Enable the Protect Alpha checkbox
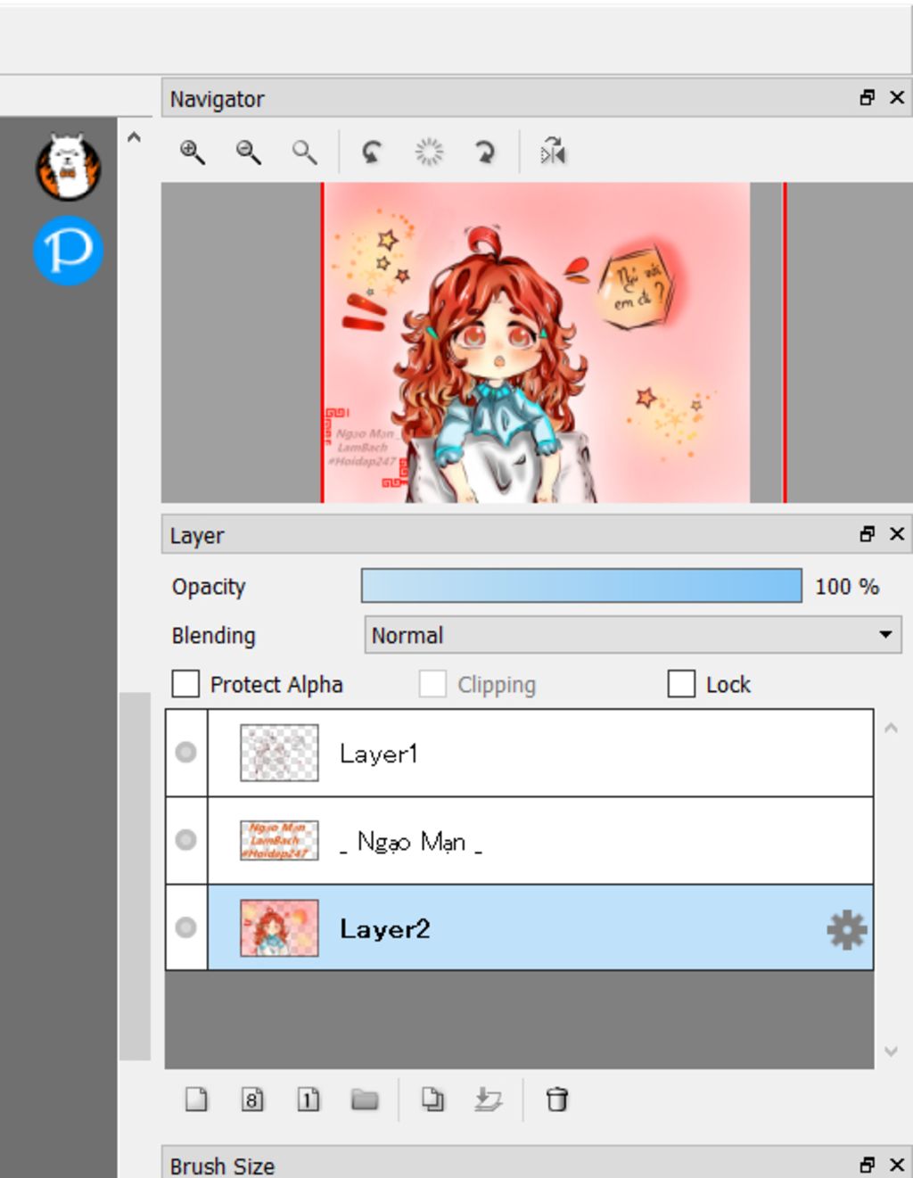This screenshot has width=913, height=1178. click(x=185, y=684)
